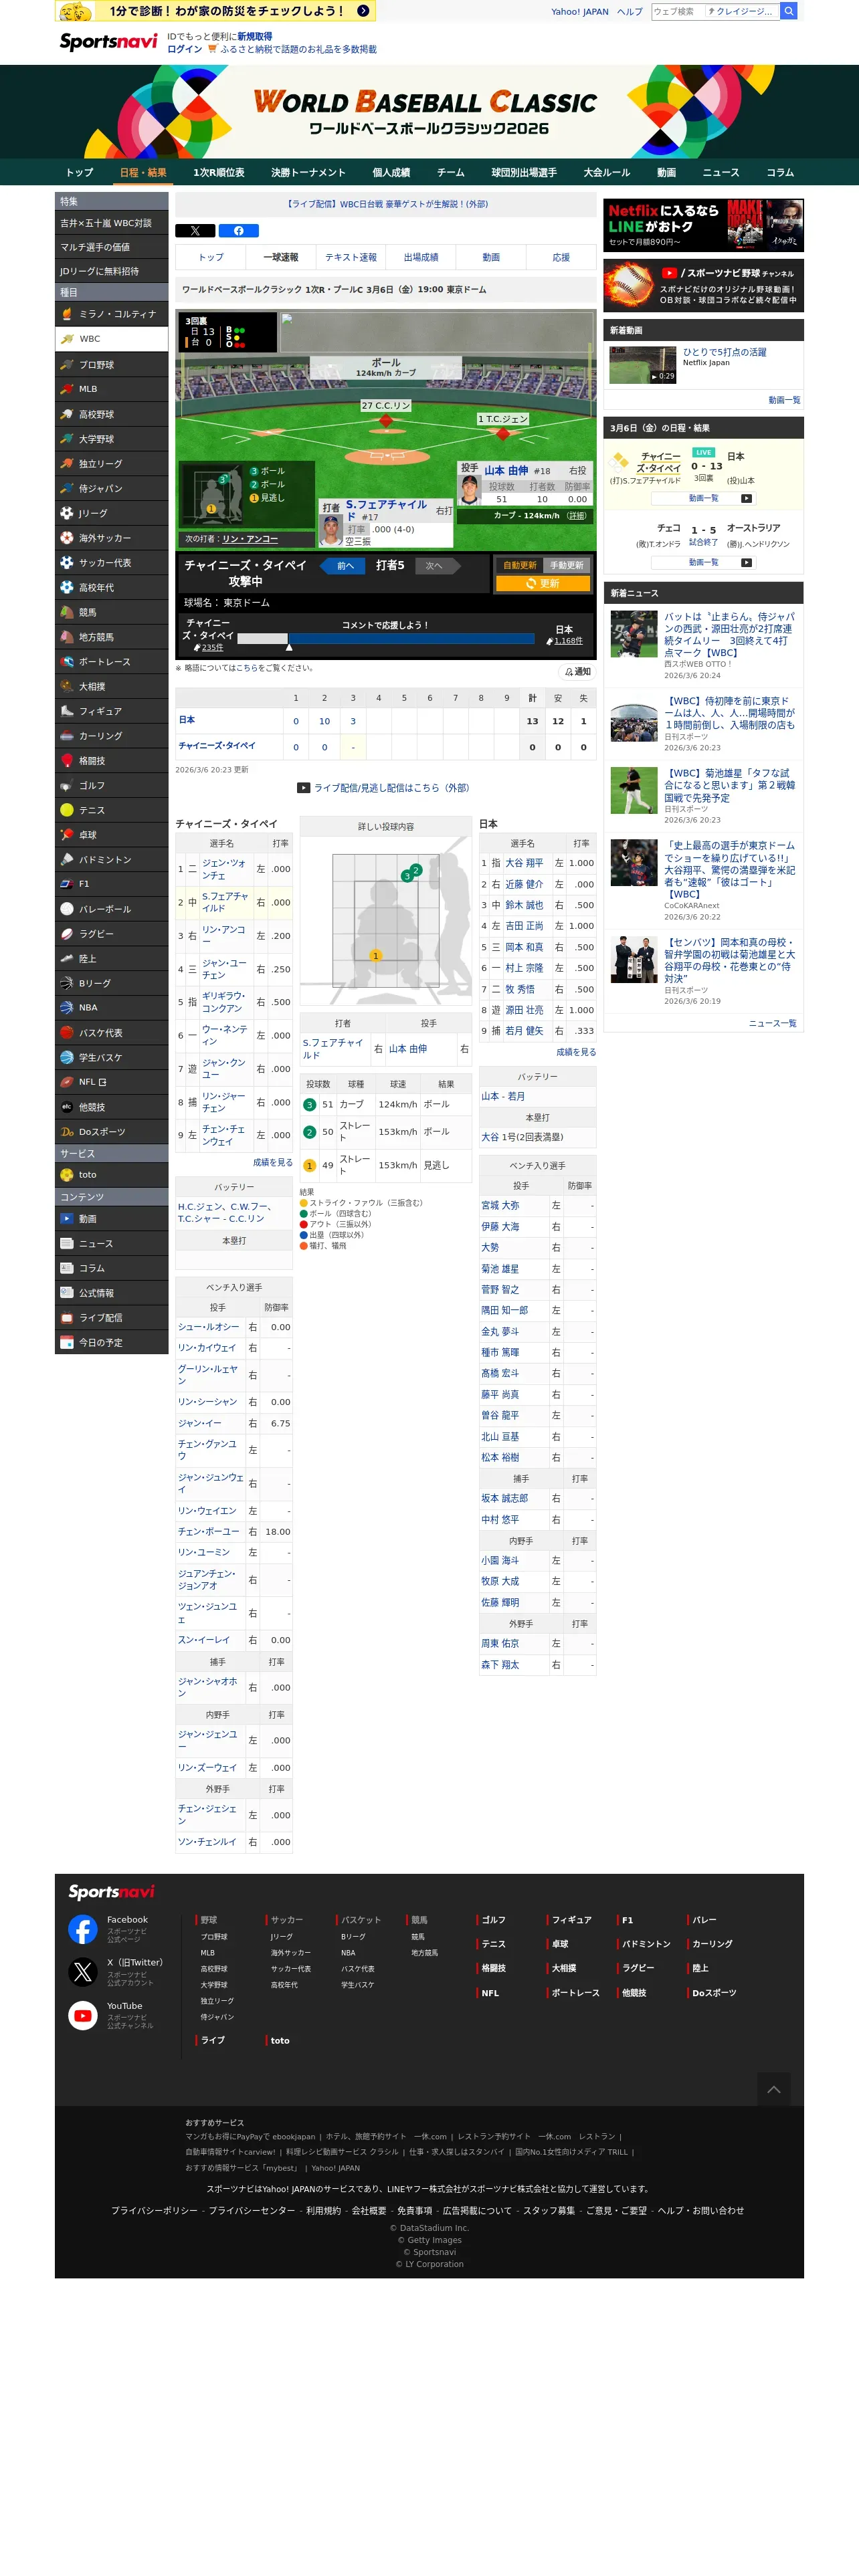The image size is (859, 2576).
Task: Open 大相撲 sidebar item
Action: (x=111, y=686)
